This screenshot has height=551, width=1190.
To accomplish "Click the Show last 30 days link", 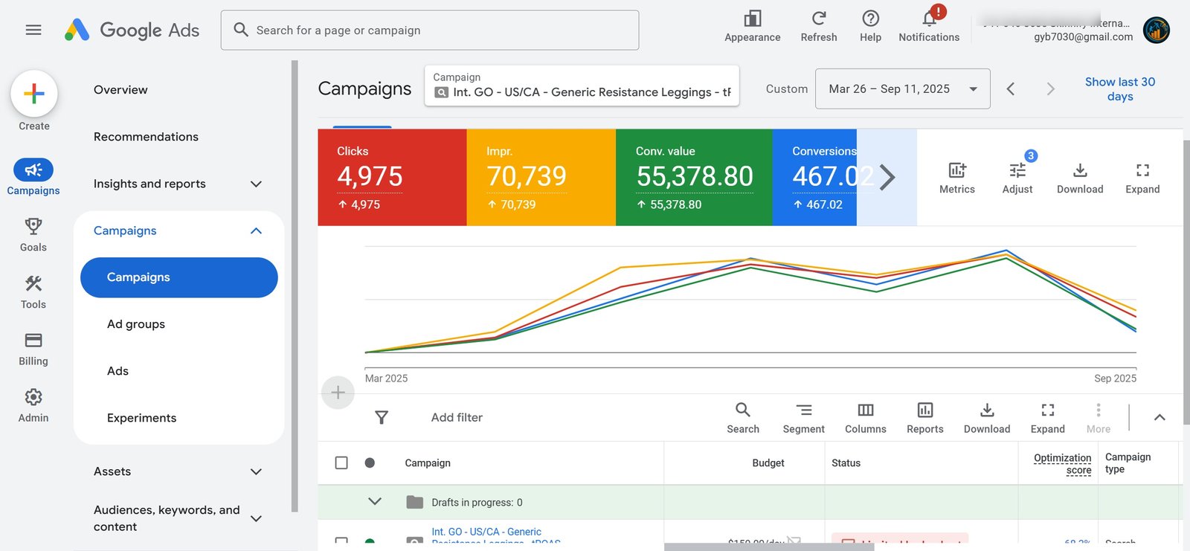I will point(1120,89).
